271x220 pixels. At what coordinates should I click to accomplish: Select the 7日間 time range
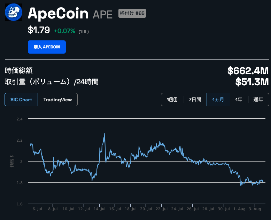click(195, 100)
